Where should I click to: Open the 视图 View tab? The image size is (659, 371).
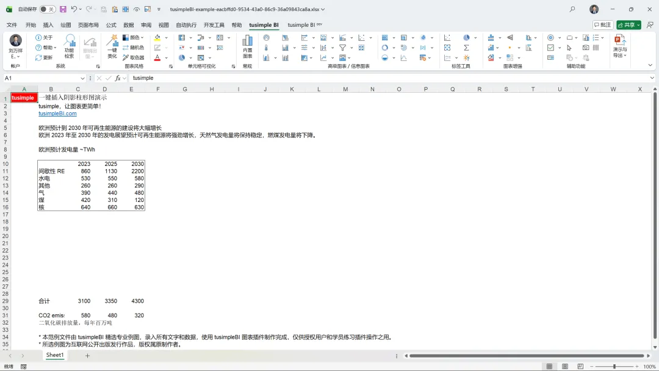coord(164,25)
